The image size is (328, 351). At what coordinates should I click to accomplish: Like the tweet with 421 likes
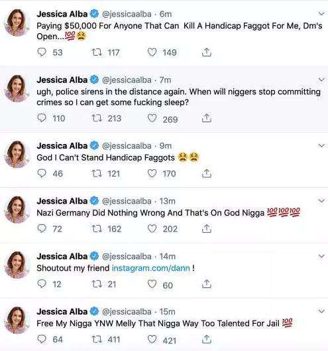(152, 339)
